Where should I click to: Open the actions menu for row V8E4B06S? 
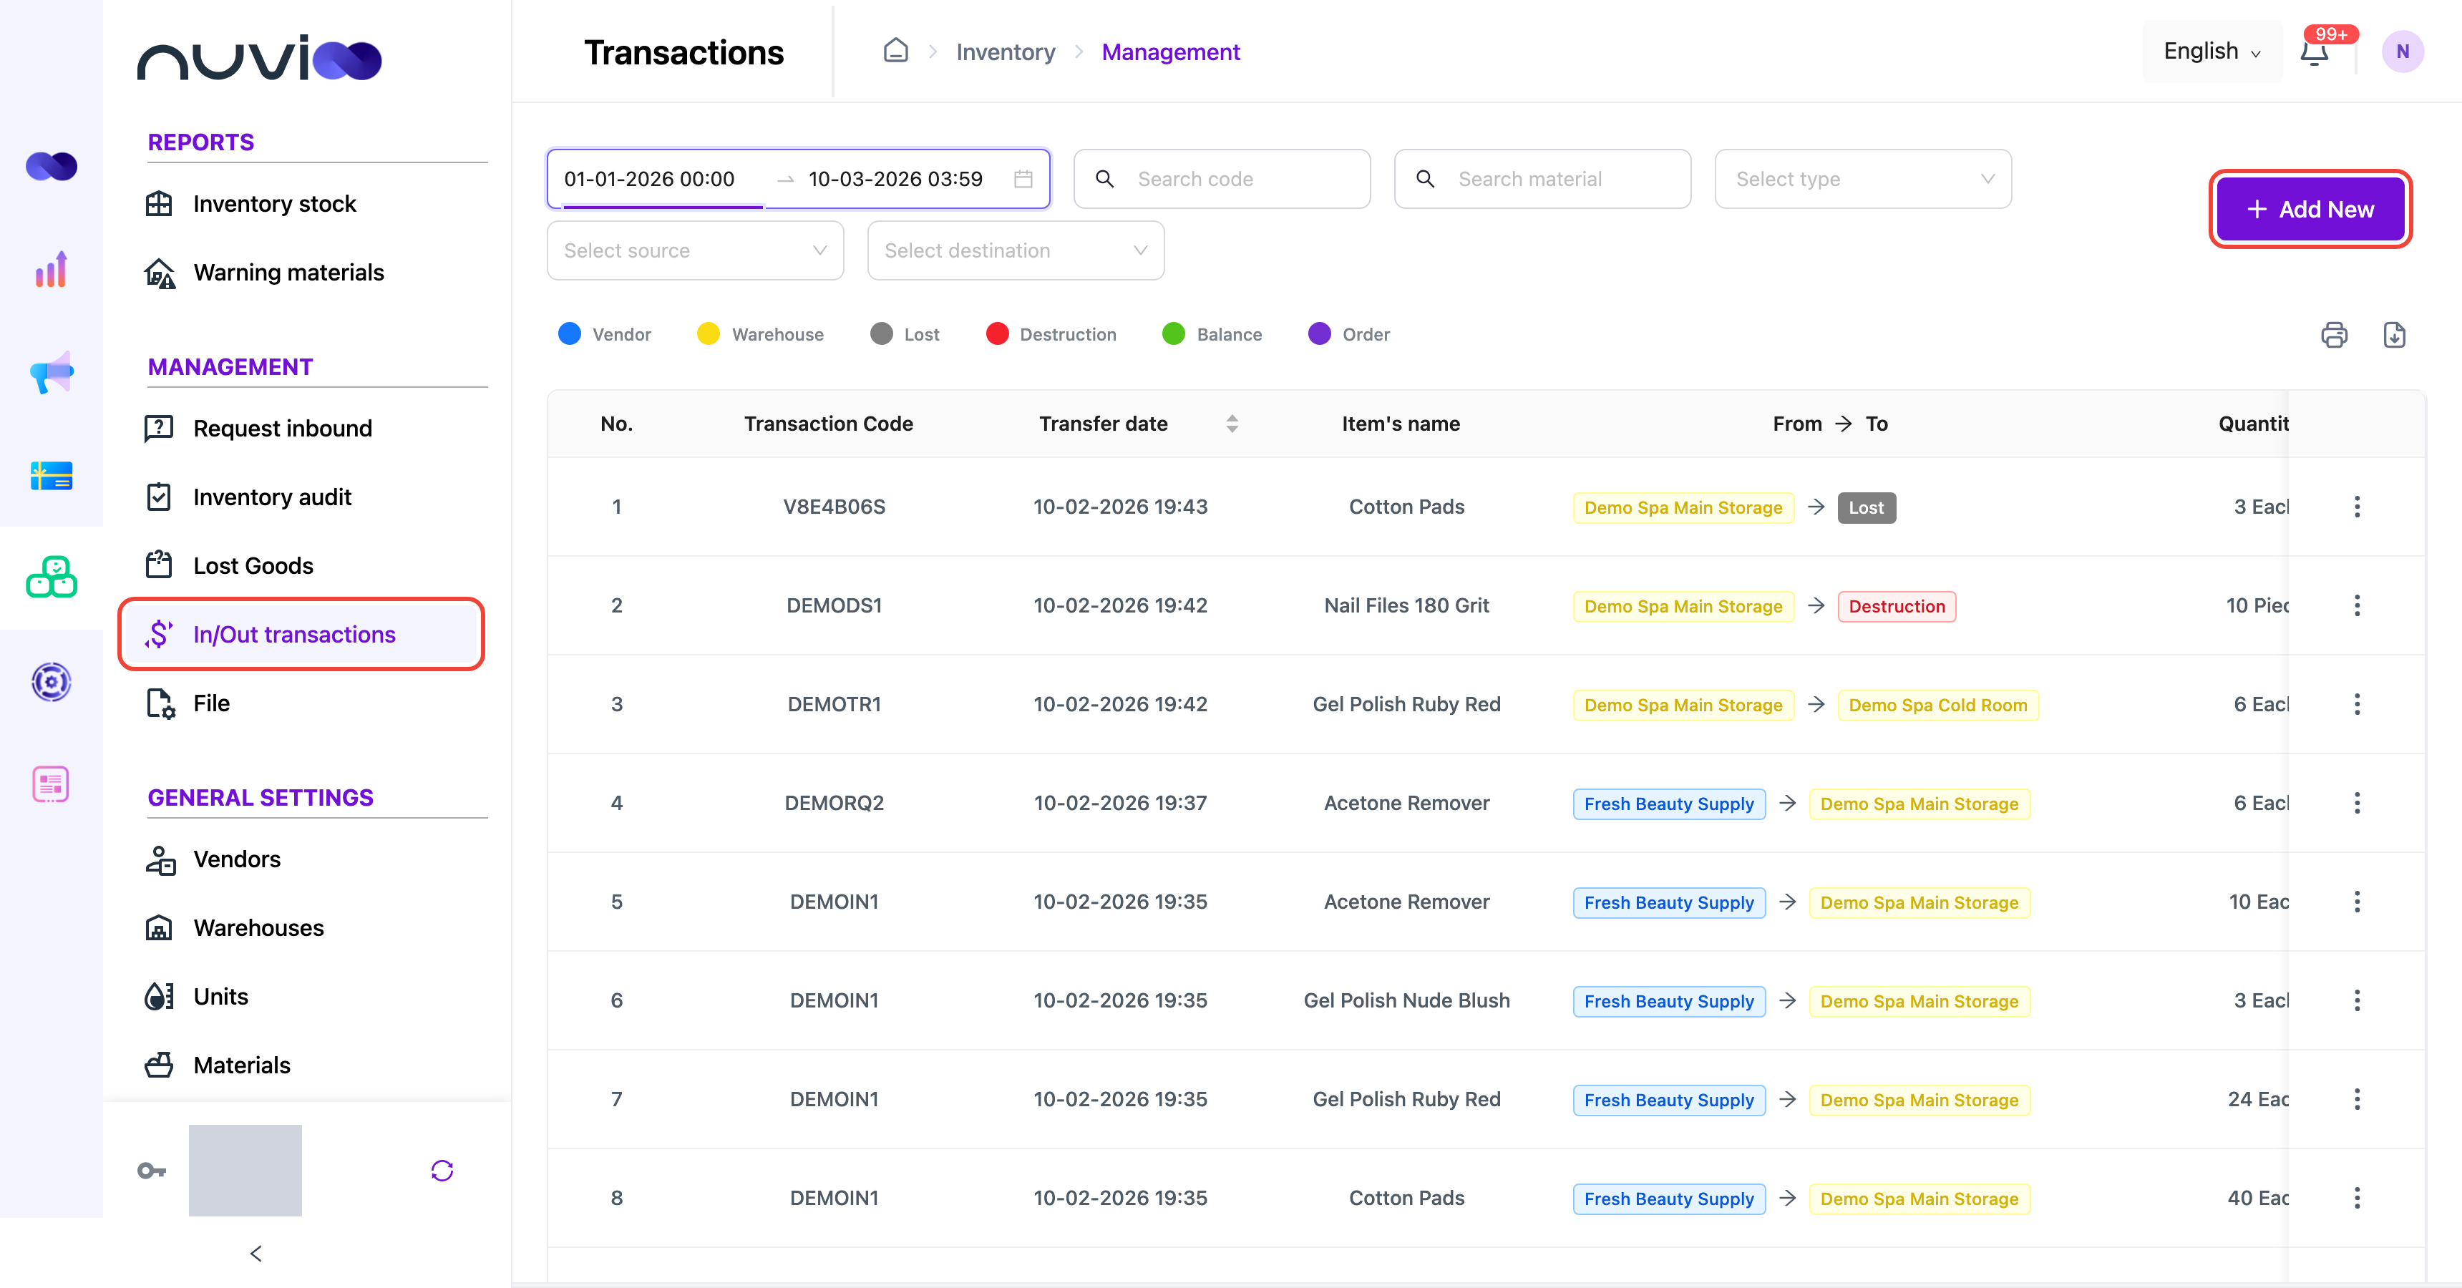(2357, 507)
